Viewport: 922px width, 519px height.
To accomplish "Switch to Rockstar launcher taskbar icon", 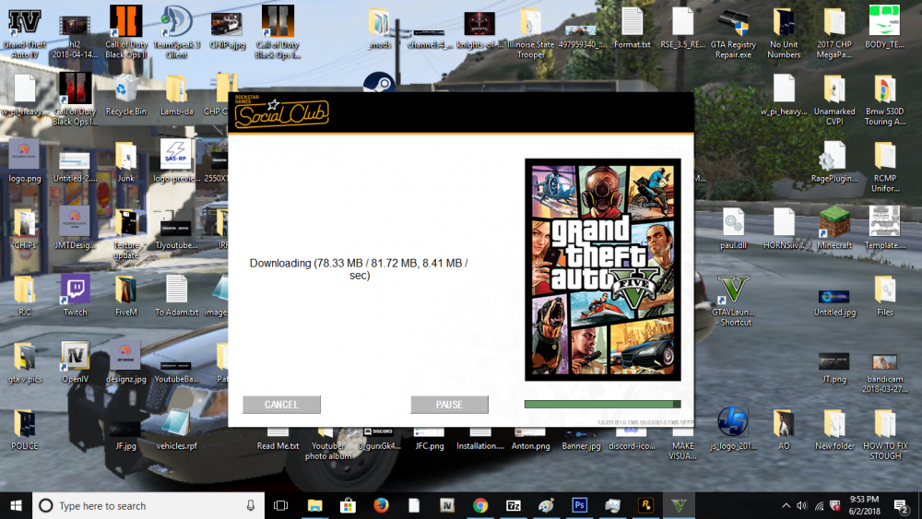I will 645,505.
